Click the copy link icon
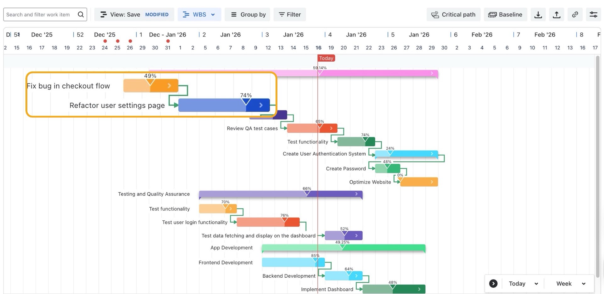 [575, 14]
